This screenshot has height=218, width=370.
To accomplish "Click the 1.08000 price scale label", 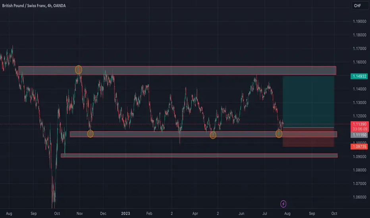I will coord(359,170).
